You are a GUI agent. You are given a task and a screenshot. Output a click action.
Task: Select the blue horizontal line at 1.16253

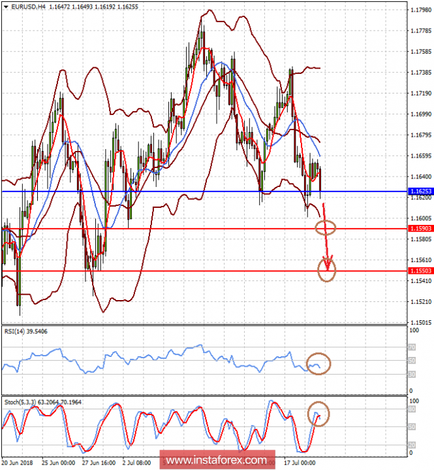tap(204, 192)
